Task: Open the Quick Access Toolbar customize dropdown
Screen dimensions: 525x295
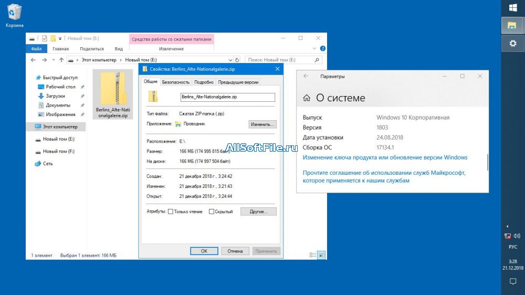Action: [60, 38]
